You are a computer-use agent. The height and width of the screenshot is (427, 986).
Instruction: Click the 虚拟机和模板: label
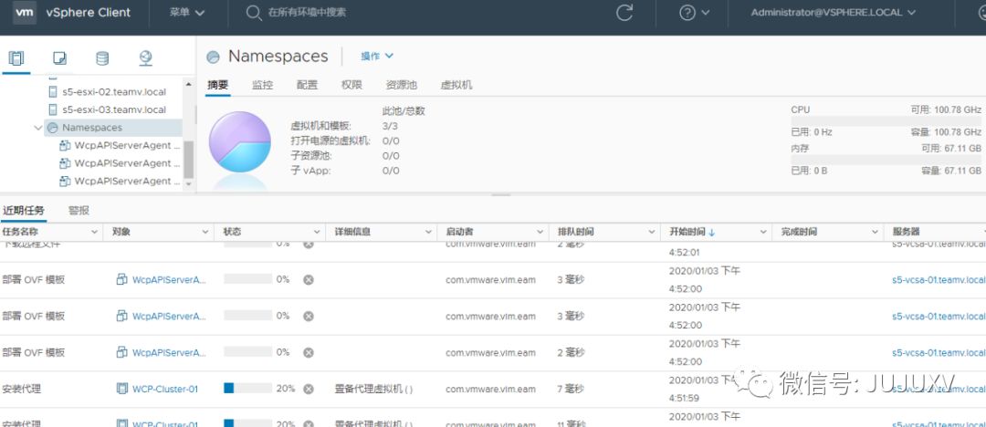coord(321,126)
